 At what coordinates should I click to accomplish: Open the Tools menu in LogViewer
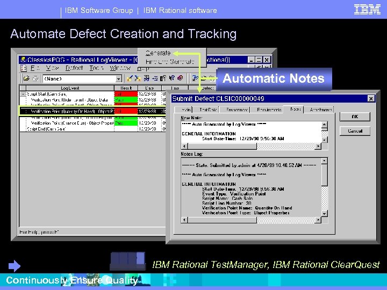click(x=96, y=68)
